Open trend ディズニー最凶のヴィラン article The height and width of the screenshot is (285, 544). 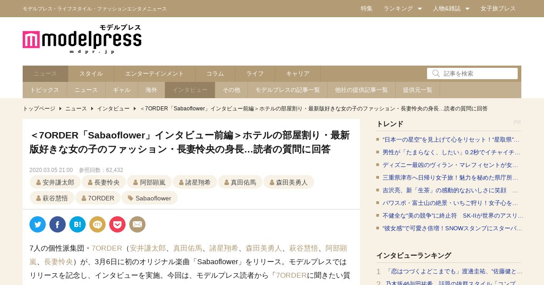[451, 165]
